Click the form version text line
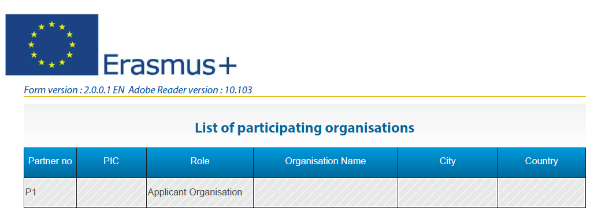This screenshot has height=223, width=594. 138,90
